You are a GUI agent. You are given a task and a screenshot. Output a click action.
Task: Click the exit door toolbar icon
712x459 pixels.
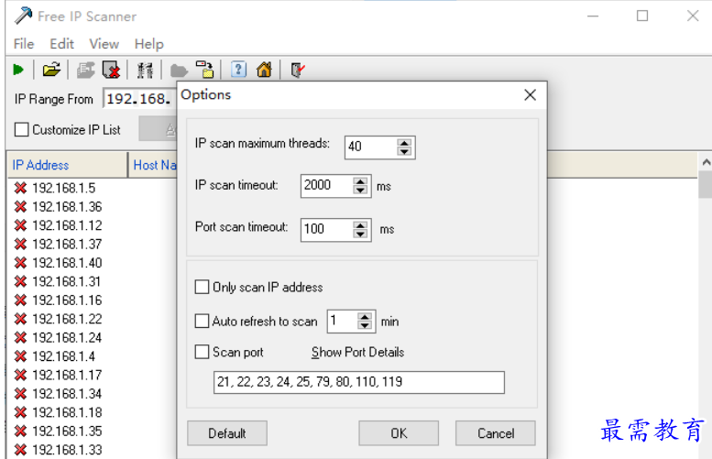pyautogui.click(x=298, y=70)
